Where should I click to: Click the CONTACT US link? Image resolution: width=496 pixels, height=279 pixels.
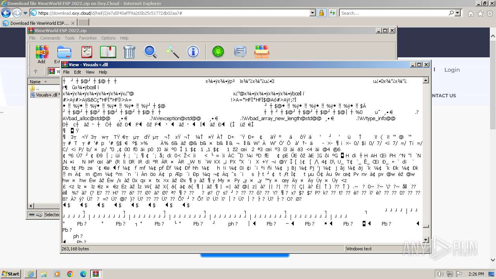point(444,96)
